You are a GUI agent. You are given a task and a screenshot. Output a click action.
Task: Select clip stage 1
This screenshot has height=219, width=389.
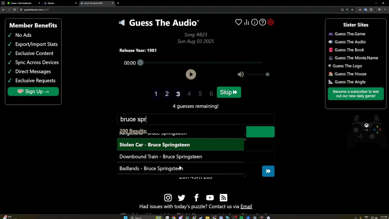[x=156, y=94]
